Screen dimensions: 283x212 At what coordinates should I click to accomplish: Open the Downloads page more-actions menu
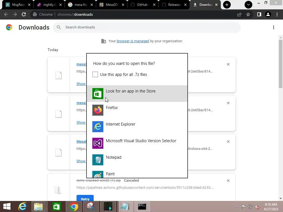pos(274,27)
